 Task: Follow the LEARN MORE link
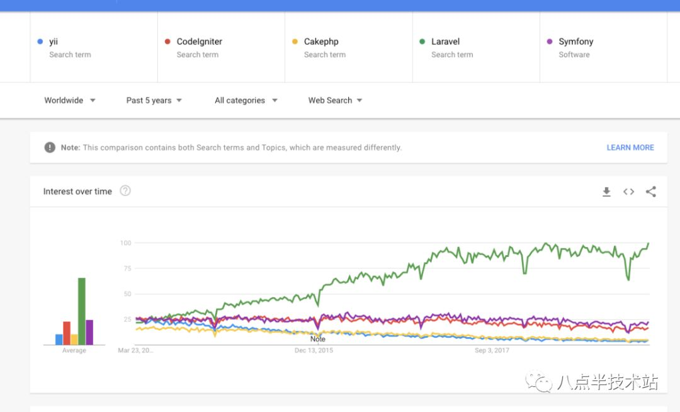(x=630, y=147)
